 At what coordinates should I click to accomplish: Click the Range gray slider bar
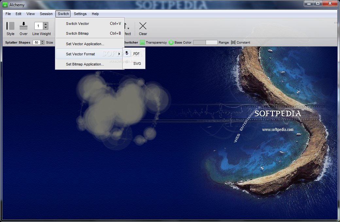pos(205,42)
